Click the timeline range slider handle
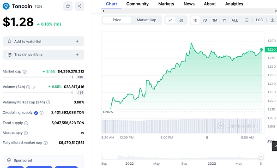 pyautogui.click(x=261, y=157)
